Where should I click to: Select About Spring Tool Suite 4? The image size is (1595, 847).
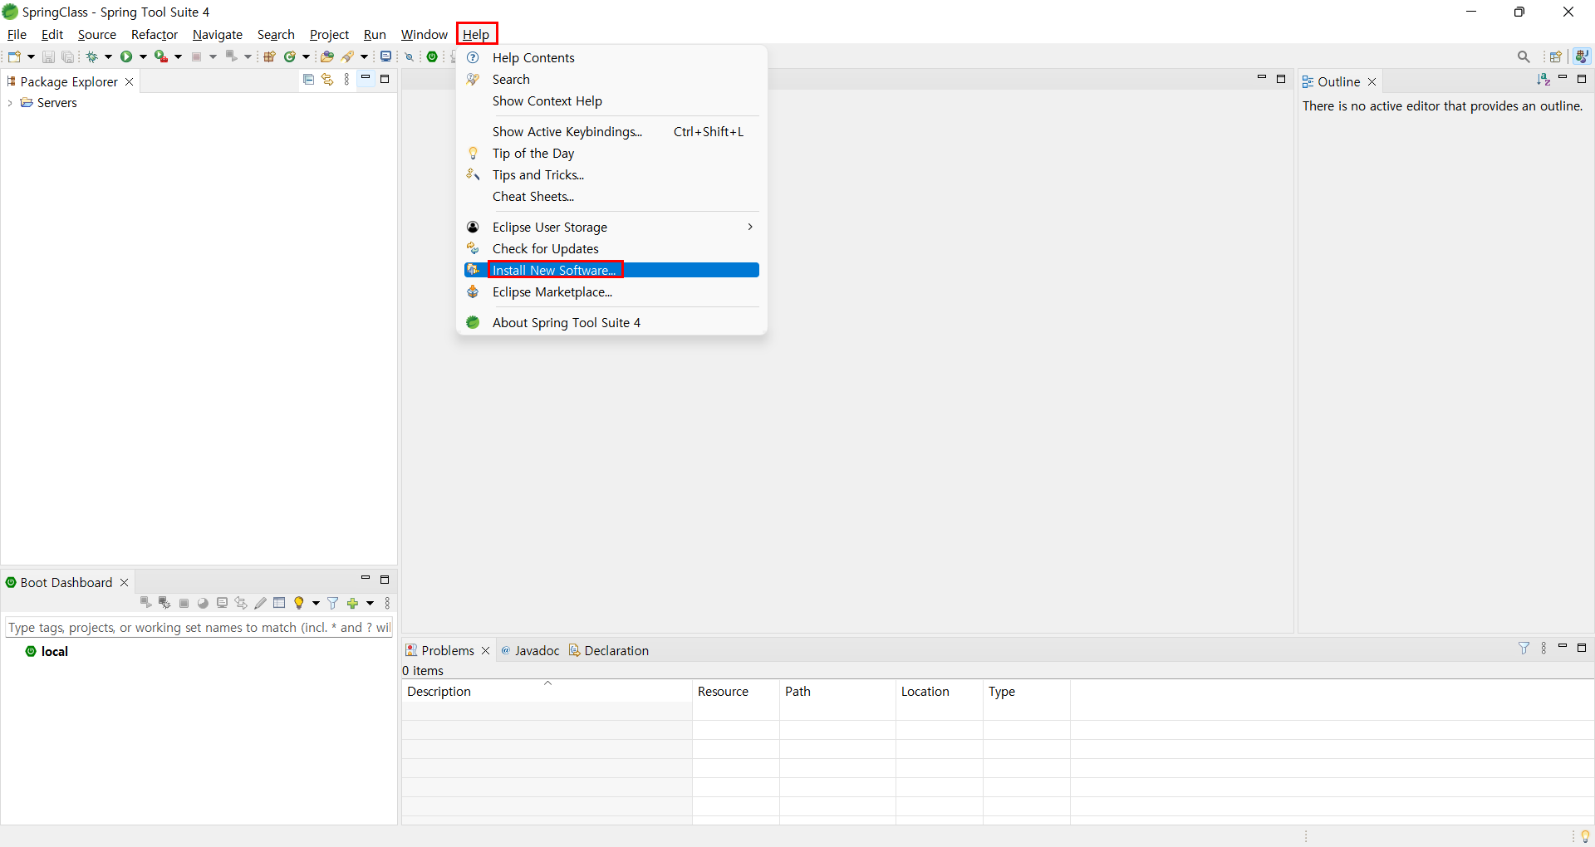[611, 322]
